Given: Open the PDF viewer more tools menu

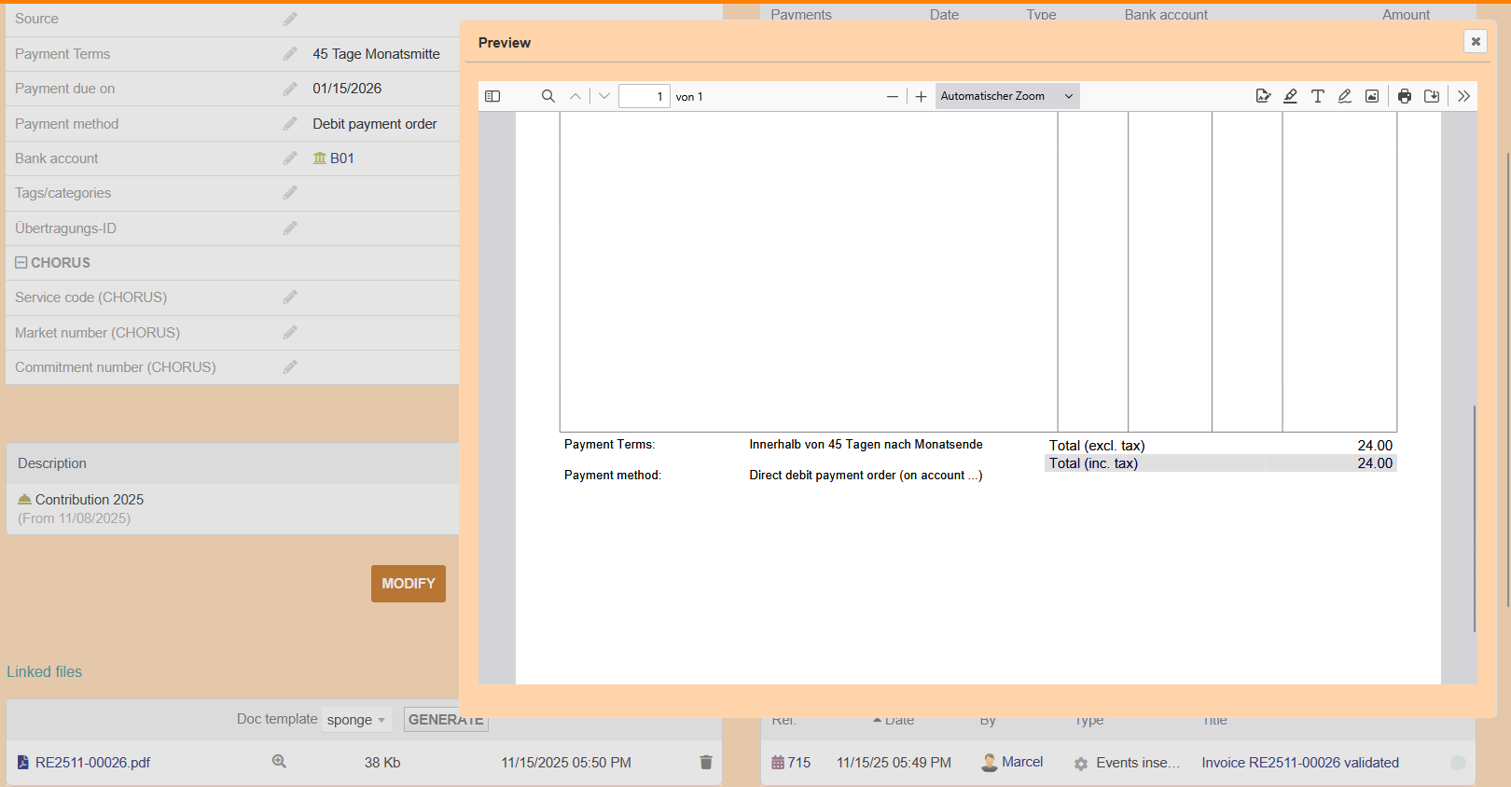Looking at the screenshot, I should 1463,96.
